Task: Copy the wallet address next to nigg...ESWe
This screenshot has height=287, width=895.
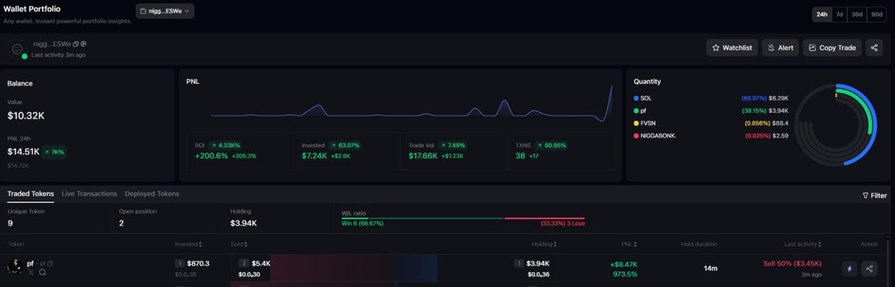Action: pyautogui.click(x=76, y=44)
